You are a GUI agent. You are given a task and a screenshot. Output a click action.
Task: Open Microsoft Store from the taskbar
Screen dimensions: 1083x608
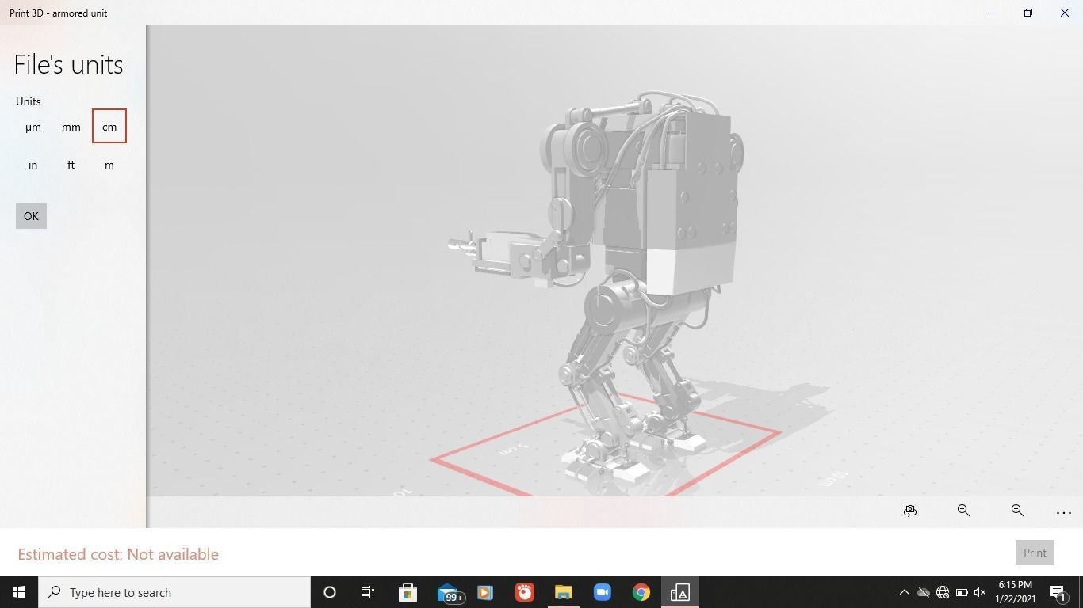point(408,592)
